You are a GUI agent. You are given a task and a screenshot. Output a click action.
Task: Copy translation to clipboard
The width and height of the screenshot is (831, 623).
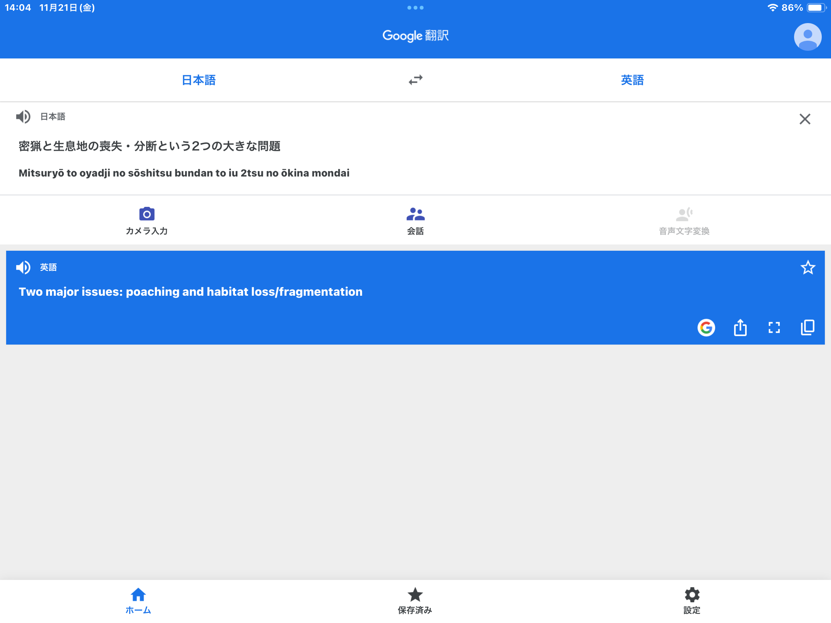click(x=808, y=328)
